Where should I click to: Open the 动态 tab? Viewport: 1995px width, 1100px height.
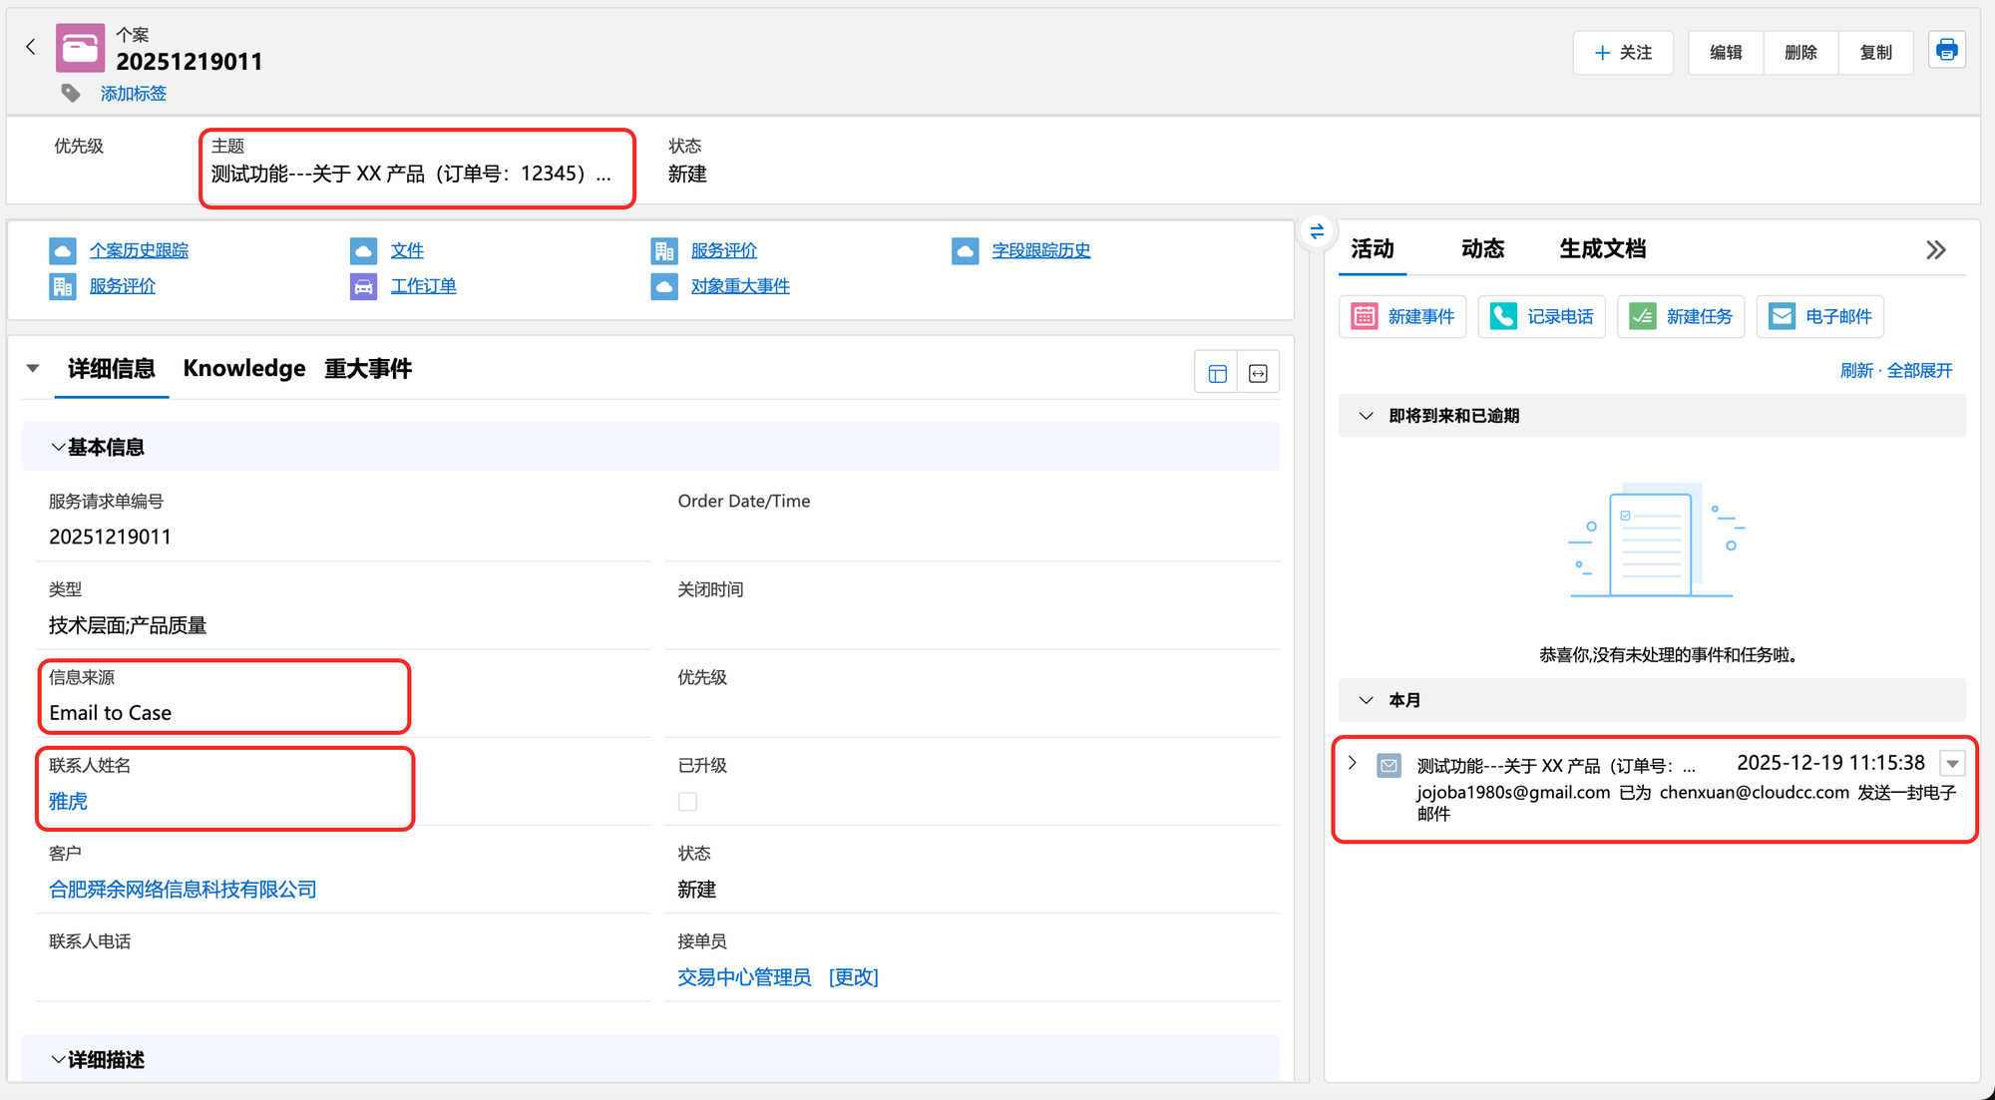pos(1482,248)
